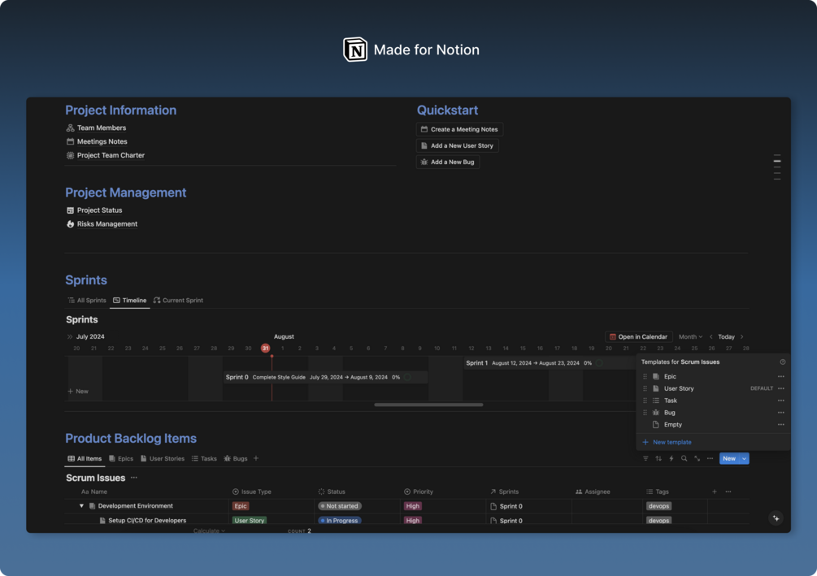Image resolution: width=817 pixels, height=576 pixels.
Task: Click the sort icon in backlog toolbar
Action: [658, 458]
